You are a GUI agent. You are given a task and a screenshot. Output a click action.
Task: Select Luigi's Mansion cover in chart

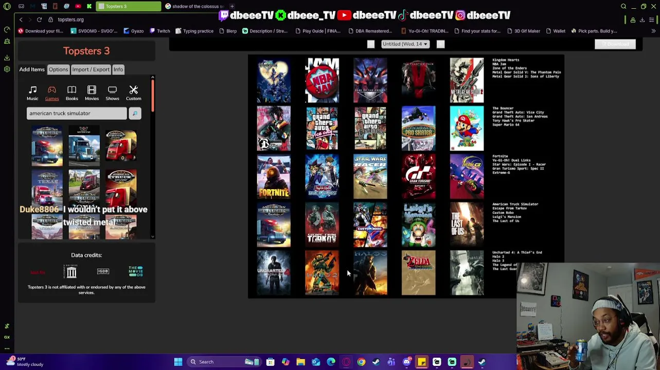click(419, 225)
